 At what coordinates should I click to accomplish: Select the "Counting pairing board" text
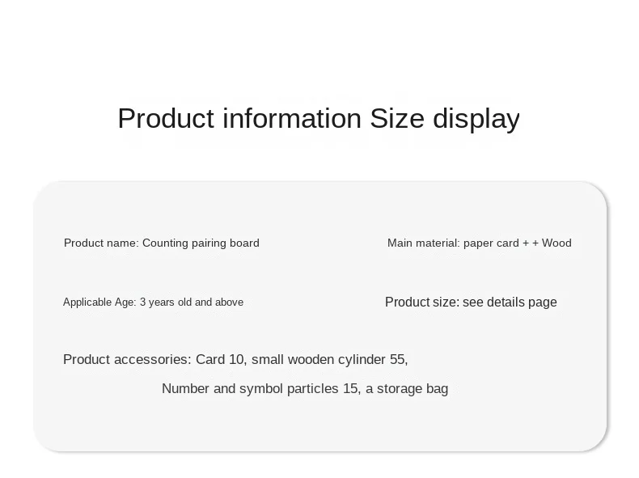(201, 243)
